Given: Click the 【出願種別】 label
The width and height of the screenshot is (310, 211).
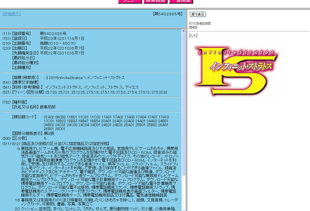Looking at the screenshot, I should pos(21,68).
